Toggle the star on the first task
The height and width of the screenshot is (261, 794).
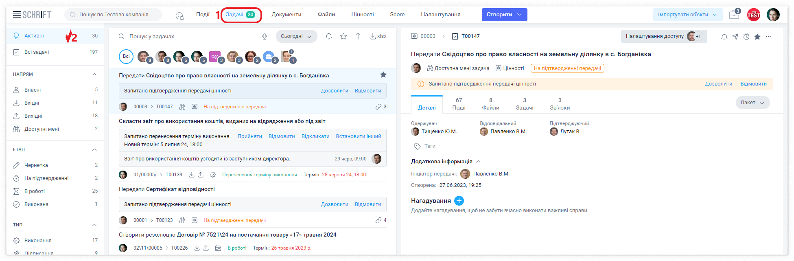383,75
